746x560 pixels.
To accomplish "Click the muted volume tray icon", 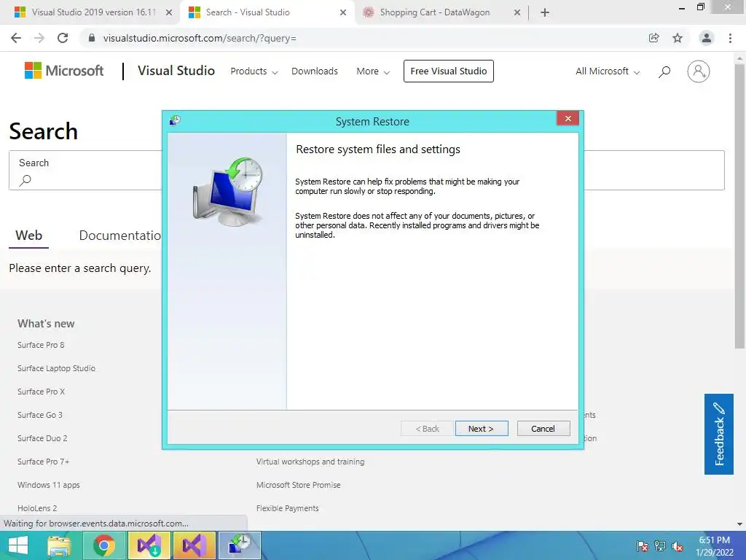I will point(678,546).
